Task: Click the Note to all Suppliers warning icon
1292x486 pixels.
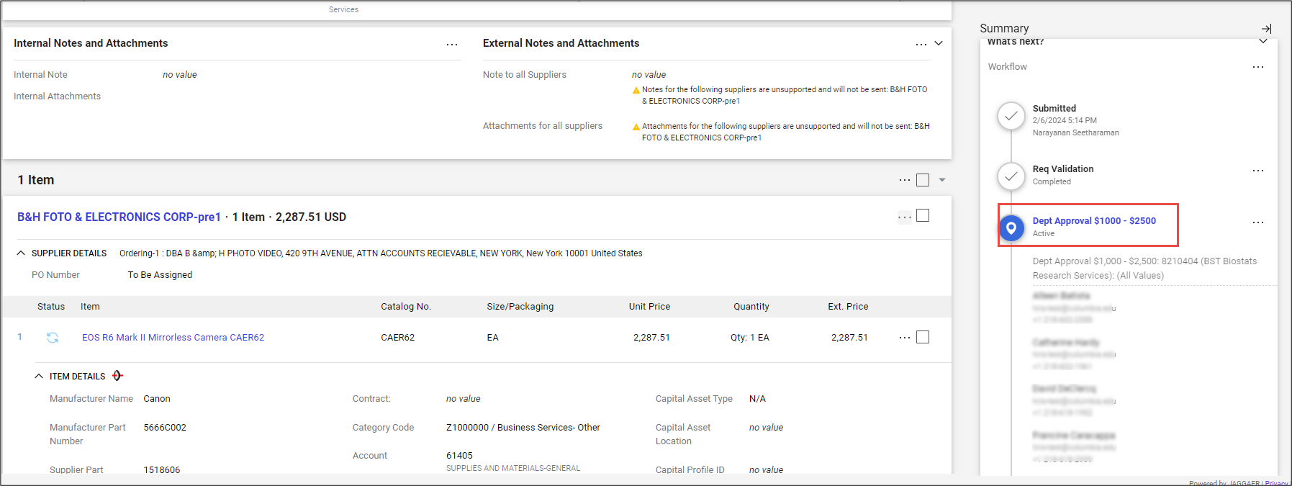Action: pyautogui.click(x=636, y=90)
